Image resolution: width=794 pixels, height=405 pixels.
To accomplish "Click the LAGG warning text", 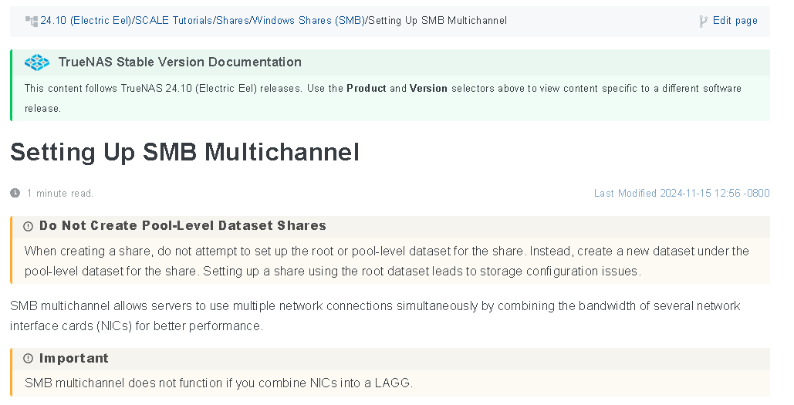I will [x=219, y=383].
